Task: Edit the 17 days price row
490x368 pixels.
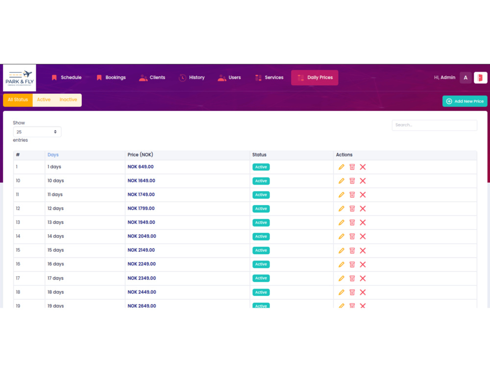Action: coord(341,278)
